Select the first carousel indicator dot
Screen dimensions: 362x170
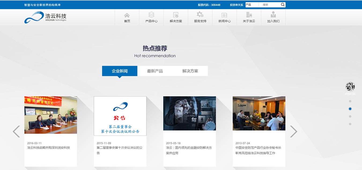(350, 101)
